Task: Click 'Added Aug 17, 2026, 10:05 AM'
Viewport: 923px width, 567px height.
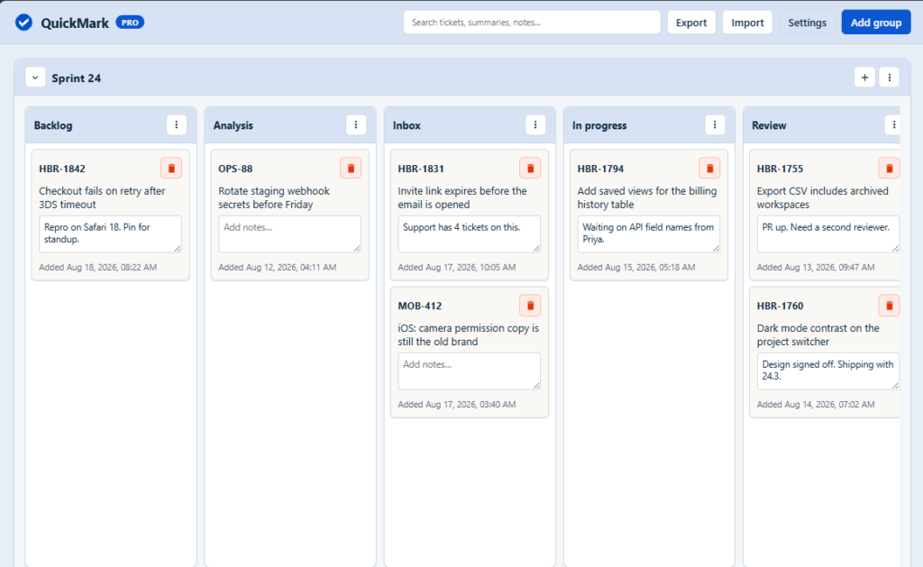Action: point(457,268)
